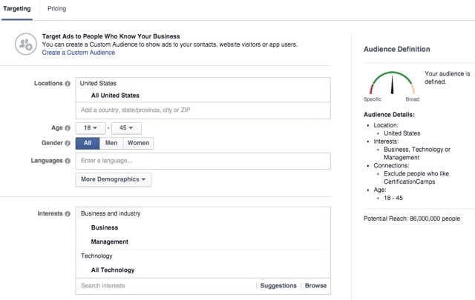Select All gender option
This screenshot has height=300, width=475.
click(88, 143)
